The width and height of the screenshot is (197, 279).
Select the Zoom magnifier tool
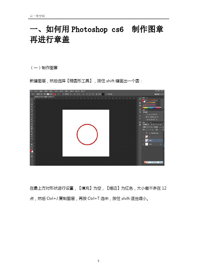pos(32,147)
